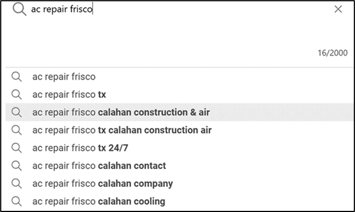
Task: Clear the search box with X
Action: (338, 9)
